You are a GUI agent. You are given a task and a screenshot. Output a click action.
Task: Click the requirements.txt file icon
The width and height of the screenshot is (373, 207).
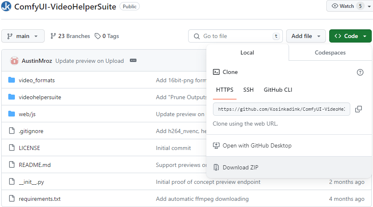click(x=12, y=198)
